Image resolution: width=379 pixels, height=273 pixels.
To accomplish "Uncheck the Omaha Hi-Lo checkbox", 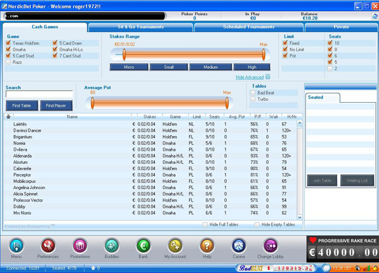I will [55, 49].
